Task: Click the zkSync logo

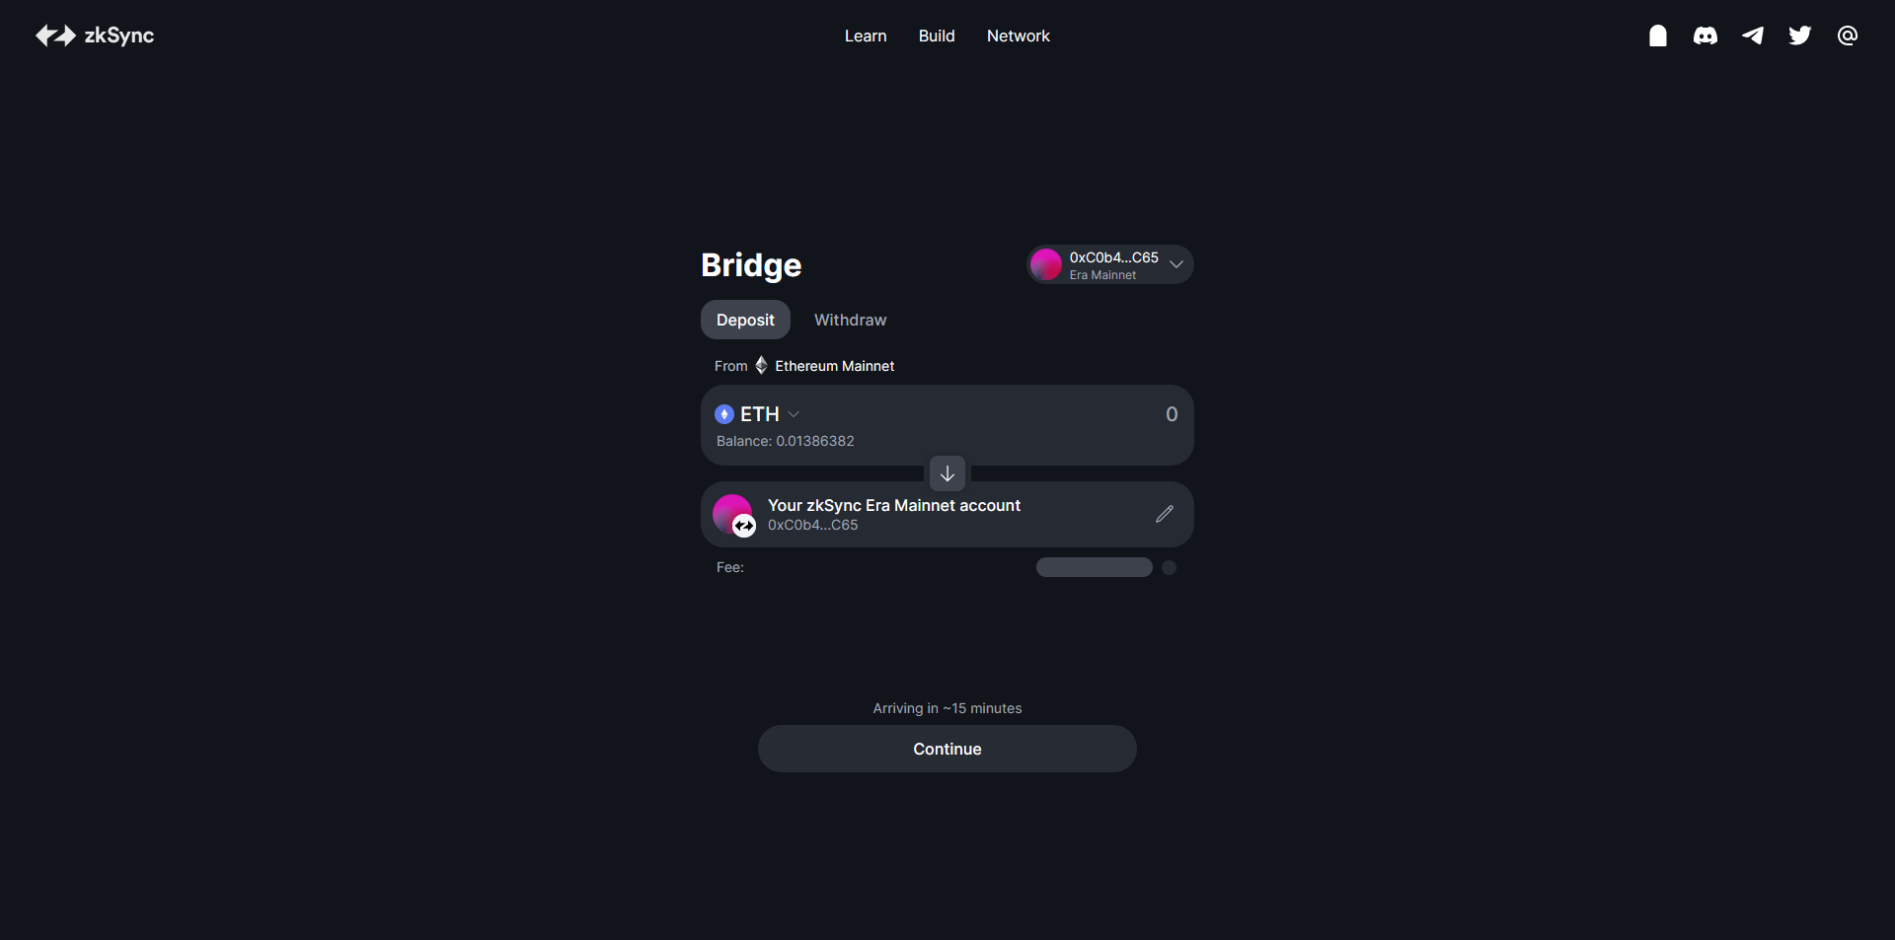Action: coord(95,36)
